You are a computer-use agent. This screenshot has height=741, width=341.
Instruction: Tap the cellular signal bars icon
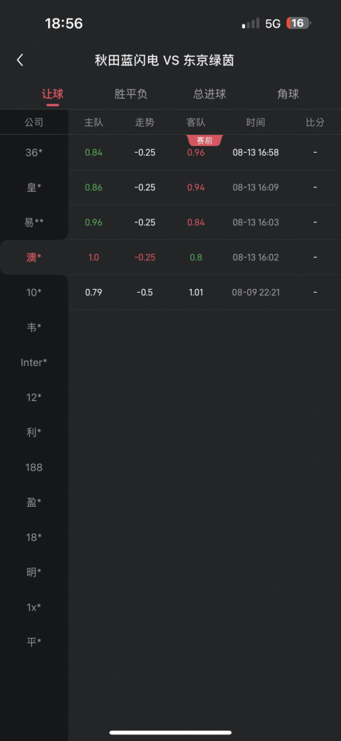pyautogui.click(x=251, y=24)
